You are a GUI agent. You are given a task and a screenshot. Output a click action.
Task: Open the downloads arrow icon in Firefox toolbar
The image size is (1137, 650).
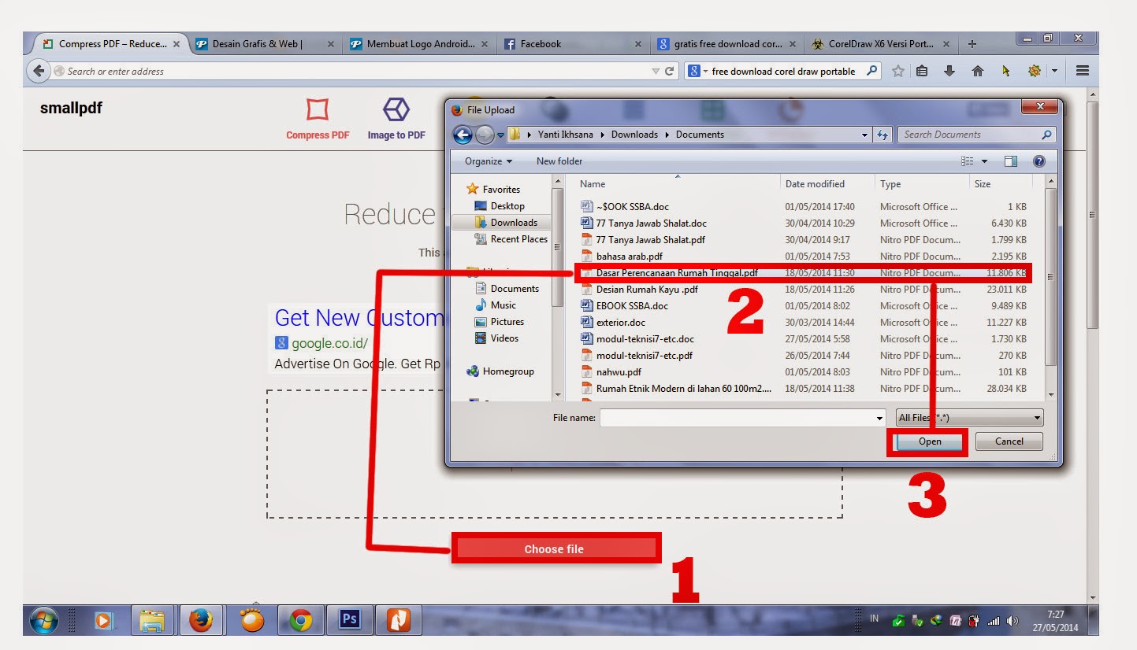[x=949, y=71]
